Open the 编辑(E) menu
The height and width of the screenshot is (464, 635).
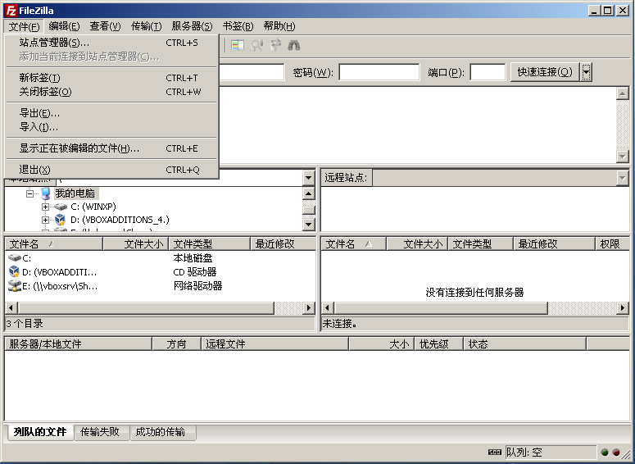[x=64, y=26]
